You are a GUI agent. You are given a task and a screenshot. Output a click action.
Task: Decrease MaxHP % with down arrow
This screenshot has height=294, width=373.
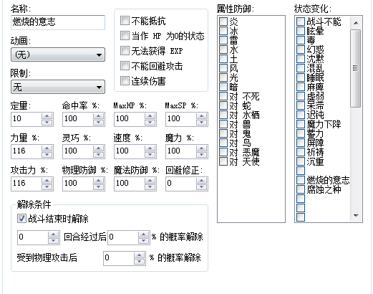pyautogui.click(x=150, y=122)
